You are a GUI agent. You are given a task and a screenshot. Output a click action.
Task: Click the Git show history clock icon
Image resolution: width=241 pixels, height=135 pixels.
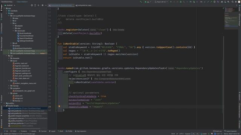coord(214,2)
